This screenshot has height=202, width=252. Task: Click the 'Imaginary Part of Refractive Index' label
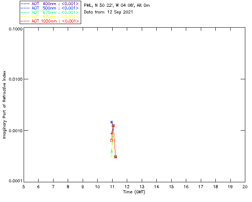point(4,105)
